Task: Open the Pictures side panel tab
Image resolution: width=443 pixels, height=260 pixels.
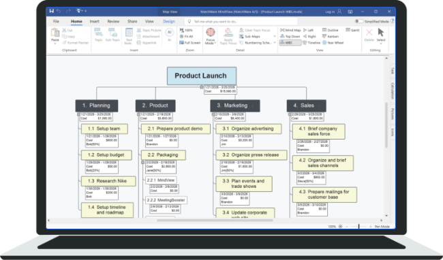Action: click(392, 114)
